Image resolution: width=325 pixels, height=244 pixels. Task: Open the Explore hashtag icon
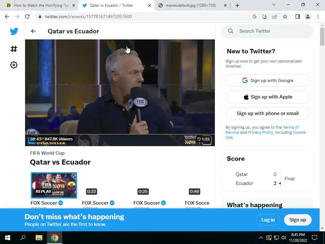pos(14,49)
